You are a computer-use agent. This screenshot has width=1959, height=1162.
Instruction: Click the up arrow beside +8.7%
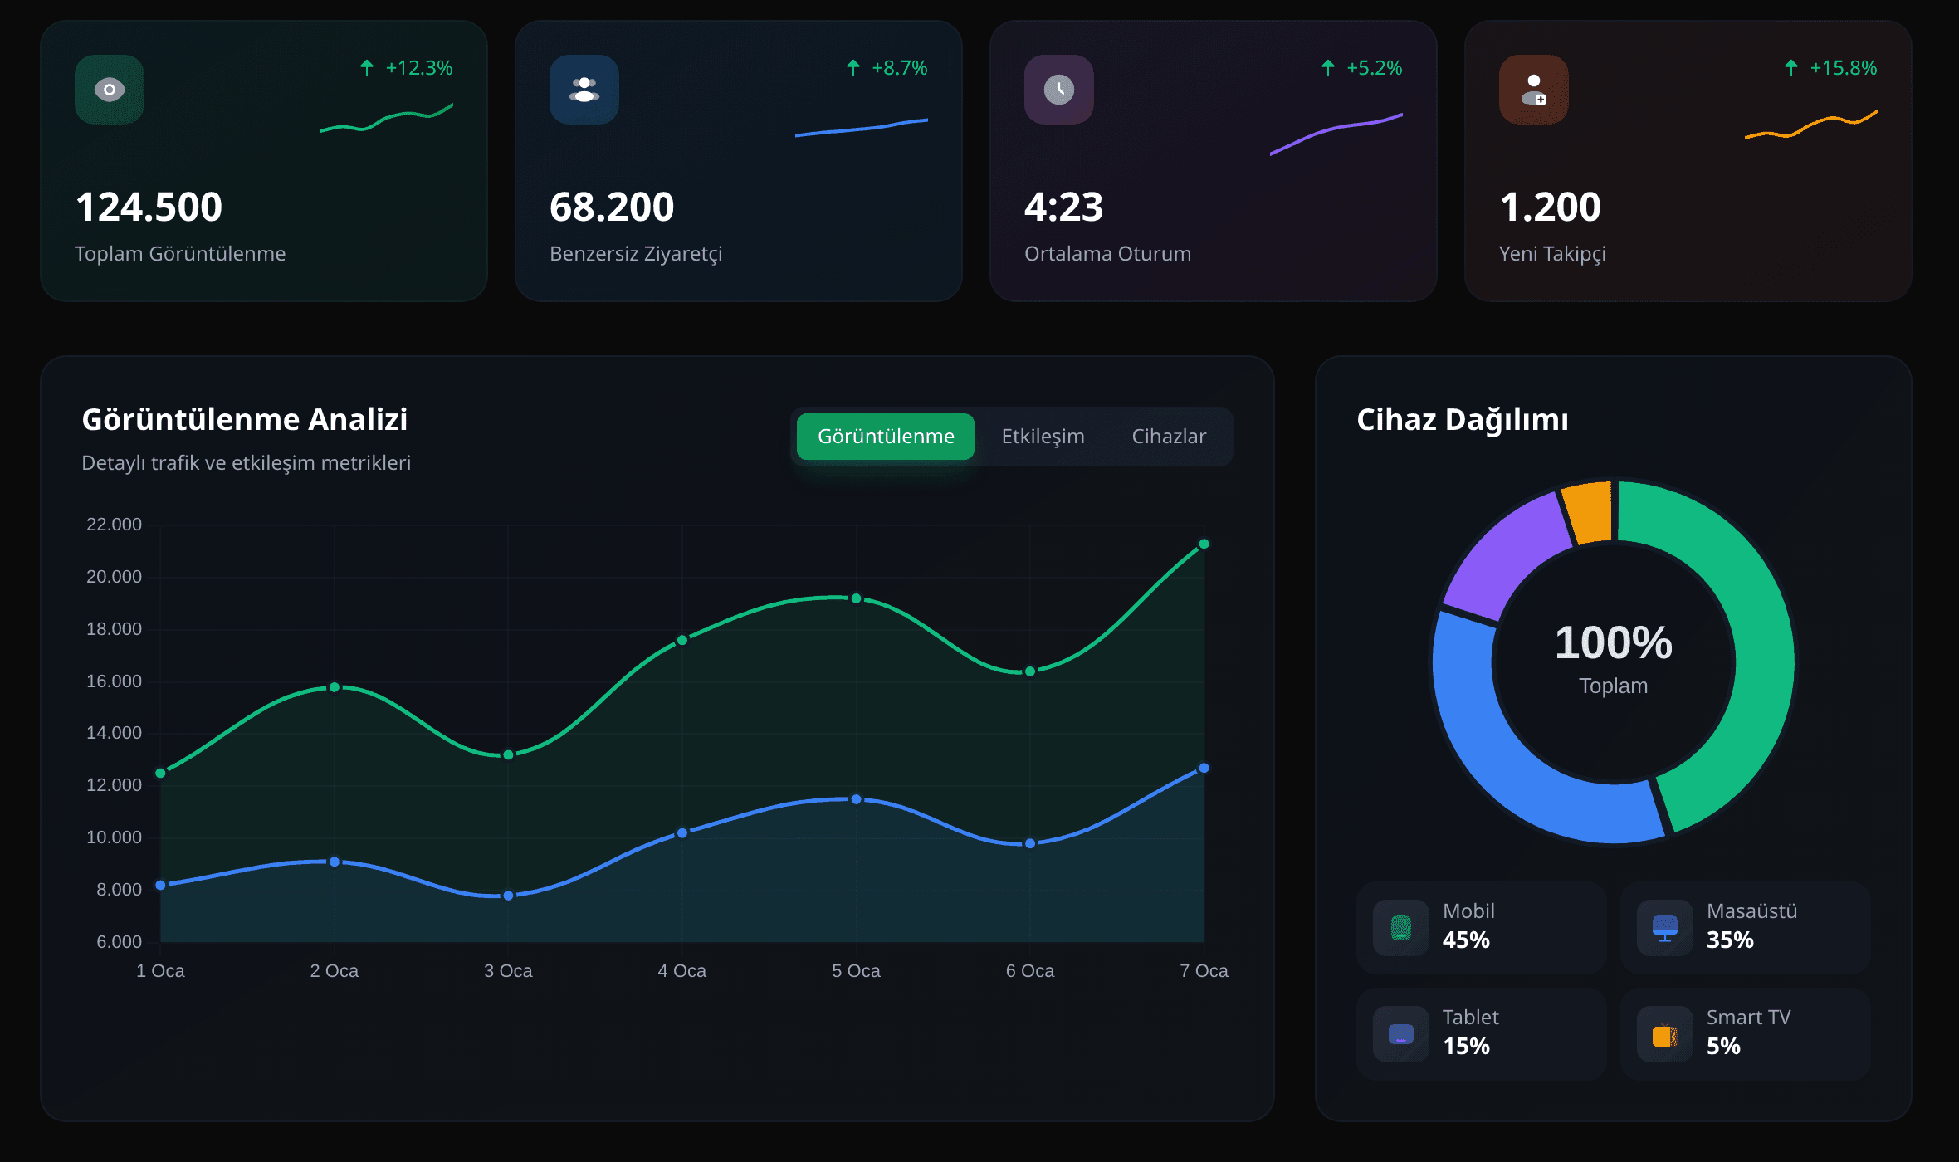coord(853,68)
